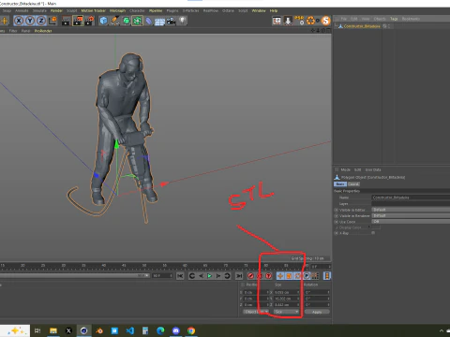The image size is (450, 337).
Task: Click the red Keyframe Selection button
Action: click(x=268, y=276)
